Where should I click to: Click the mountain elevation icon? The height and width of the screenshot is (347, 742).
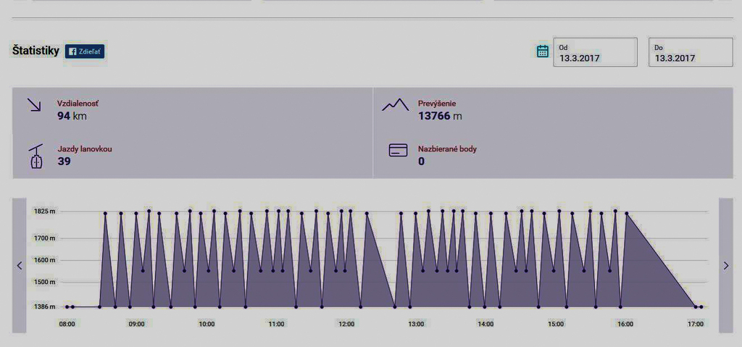[395, 104]
